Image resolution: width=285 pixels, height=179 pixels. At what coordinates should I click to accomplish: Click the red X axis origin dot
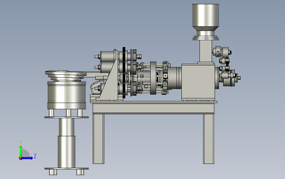click(x=20, y=159)
